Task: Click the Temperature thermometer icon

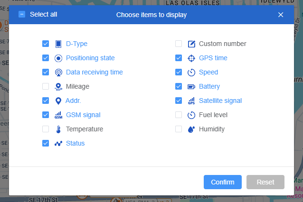Action: (58, 129)
